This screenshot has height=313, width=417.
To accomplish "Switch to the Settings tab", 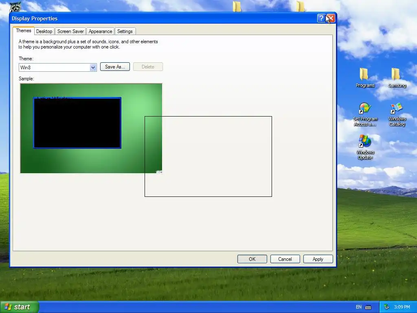I will click(x=125, y=31).
